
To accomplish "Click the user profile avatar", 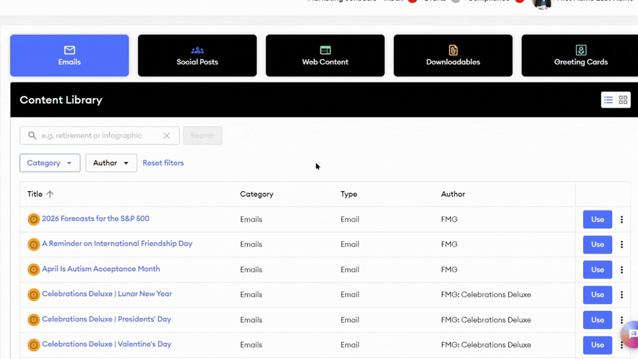I will coord(542,3).
